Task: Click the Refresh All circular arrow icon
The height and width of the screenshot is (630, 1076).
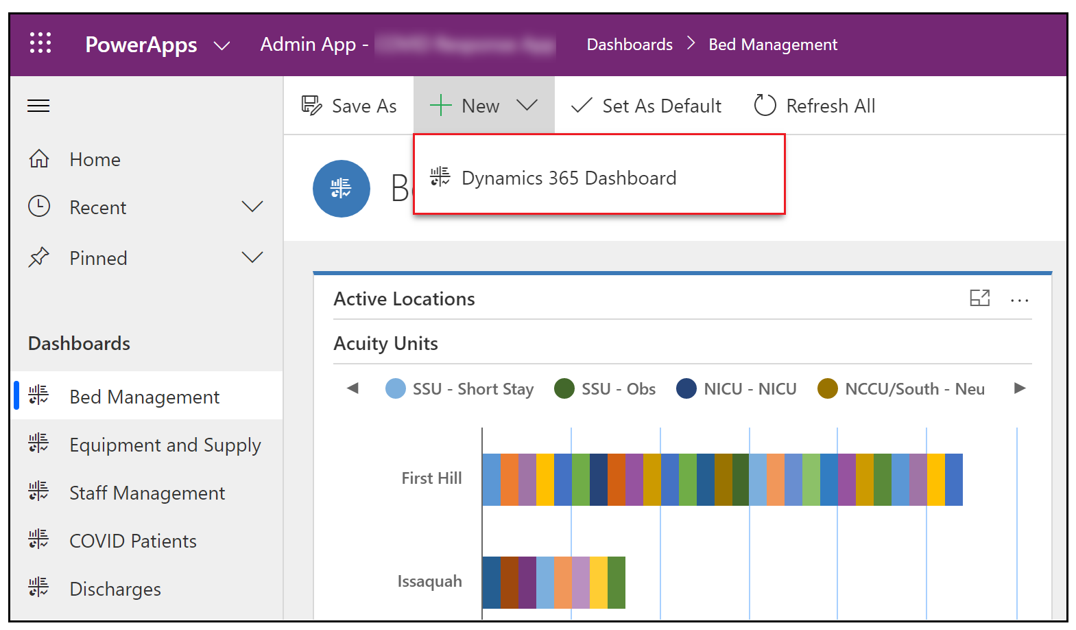Action: (x=765, y=105)
